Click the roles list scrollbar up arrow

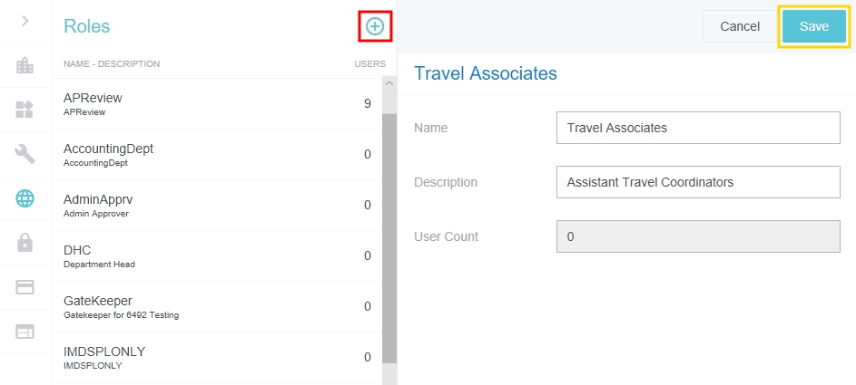pyautogui.click(x=389, y=83)
